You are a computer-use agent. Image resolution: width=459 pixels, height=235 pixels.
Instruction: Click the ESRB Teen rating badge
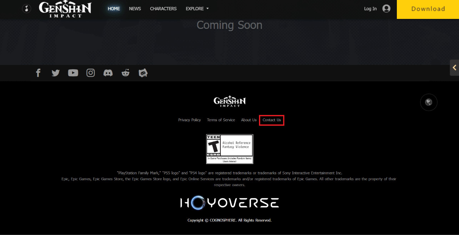pos(230,149)
